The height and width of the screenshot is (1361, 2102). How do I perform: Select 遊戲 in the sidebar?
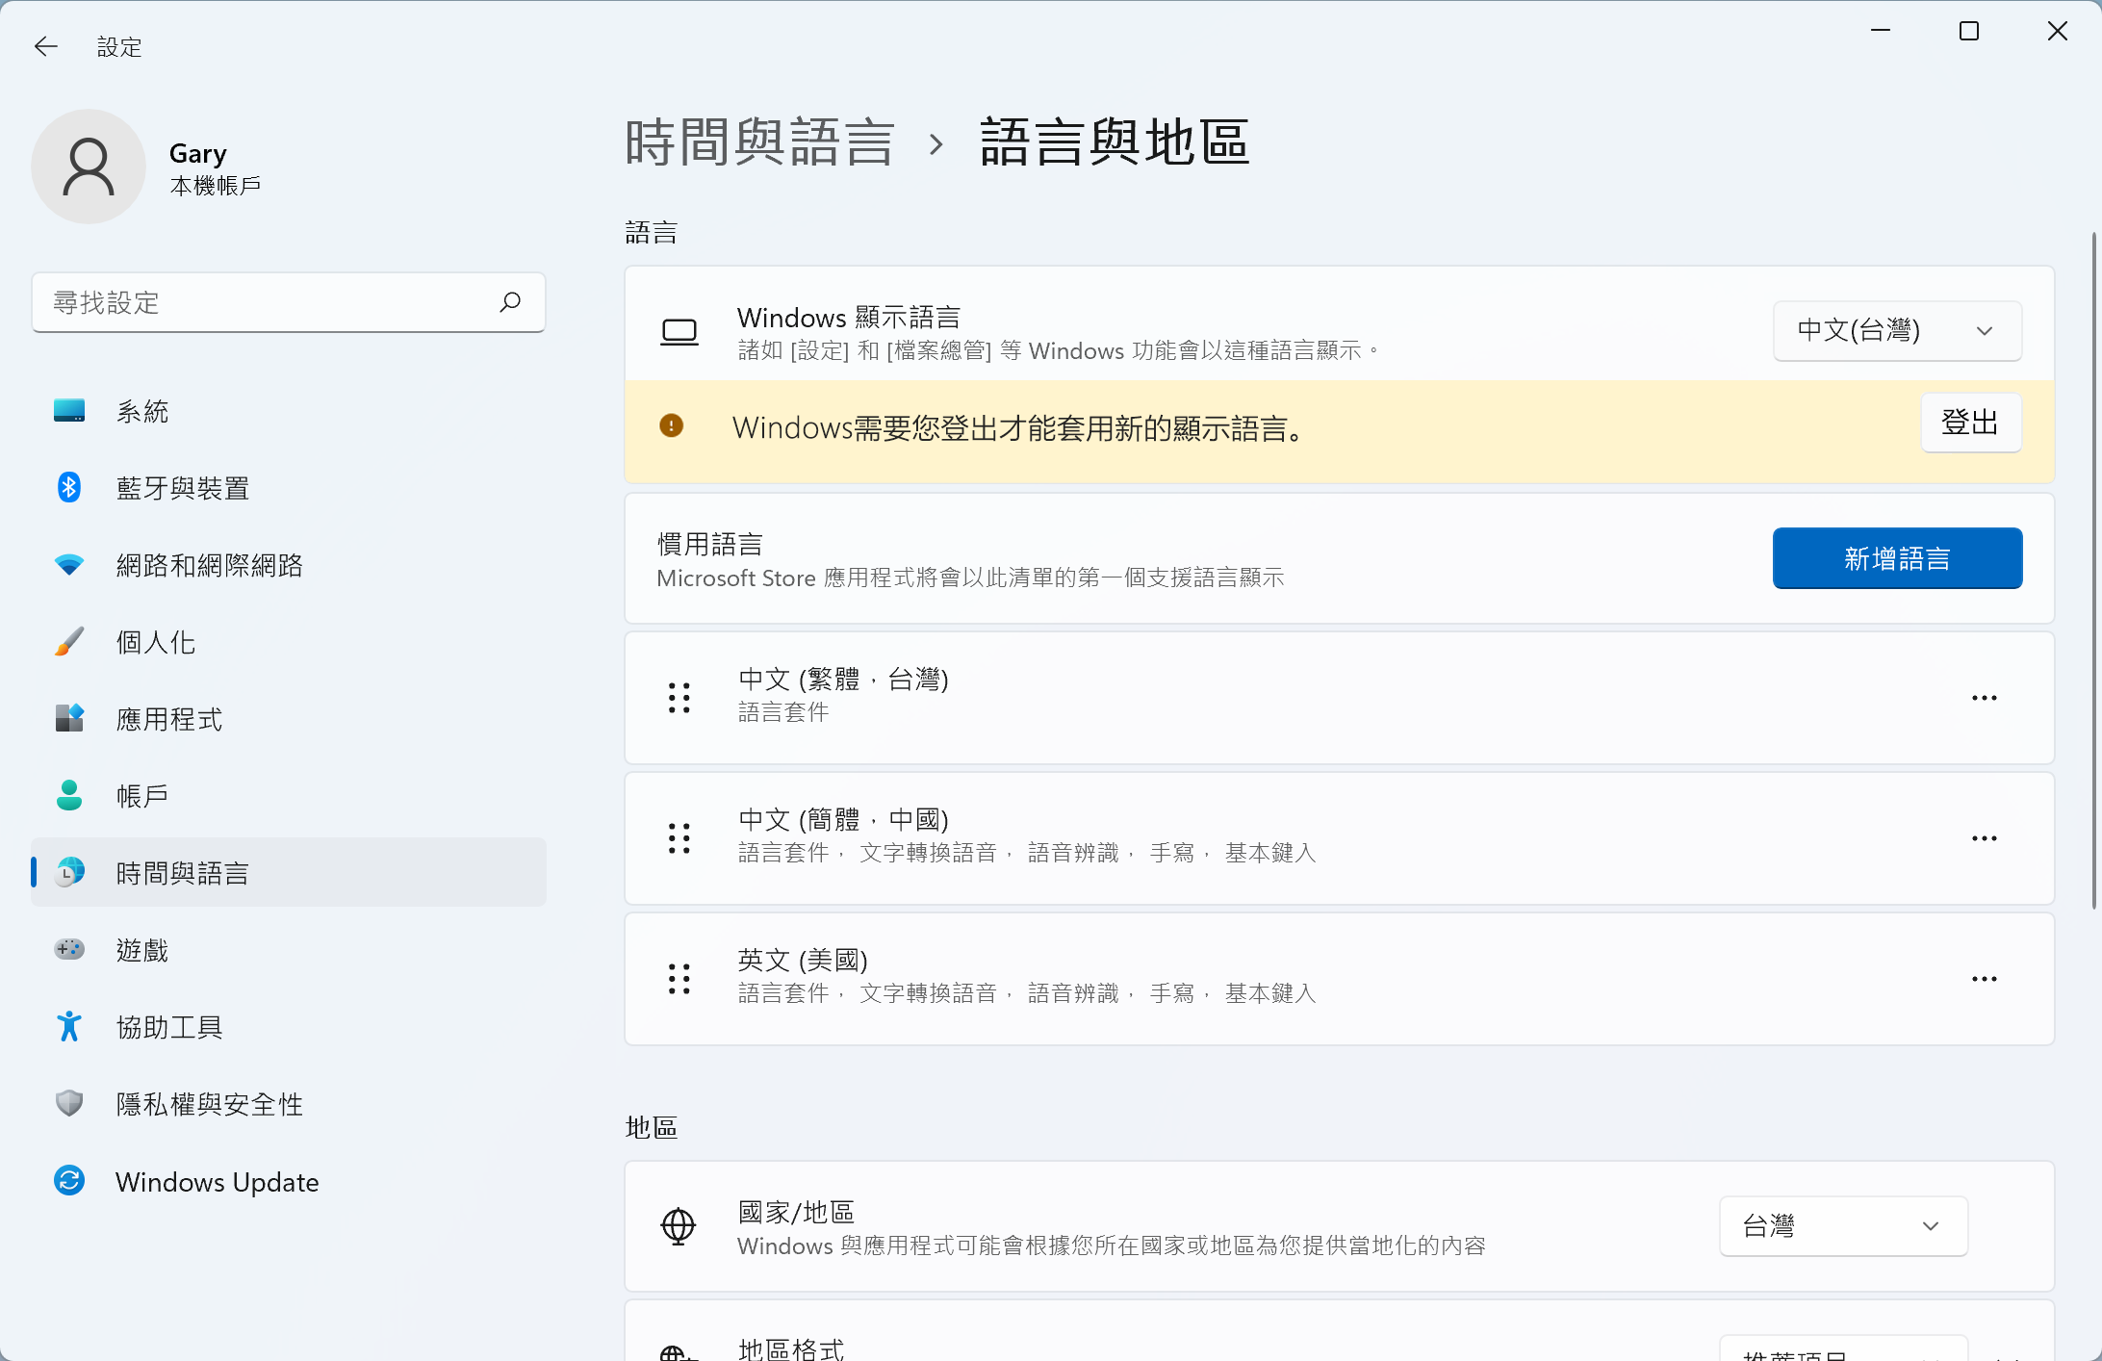click(x=289, y=950)
